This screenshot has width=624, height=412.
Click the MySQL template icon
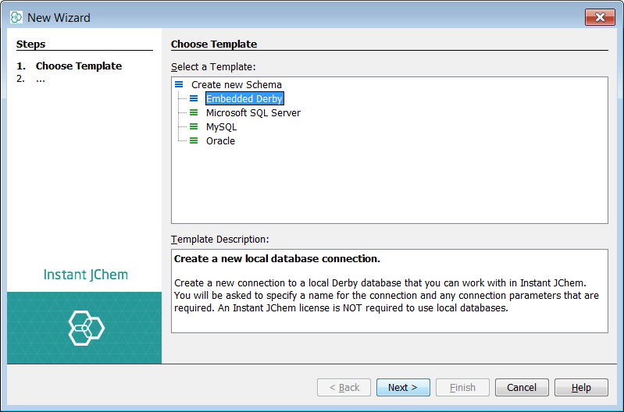[x=194, y=127]
